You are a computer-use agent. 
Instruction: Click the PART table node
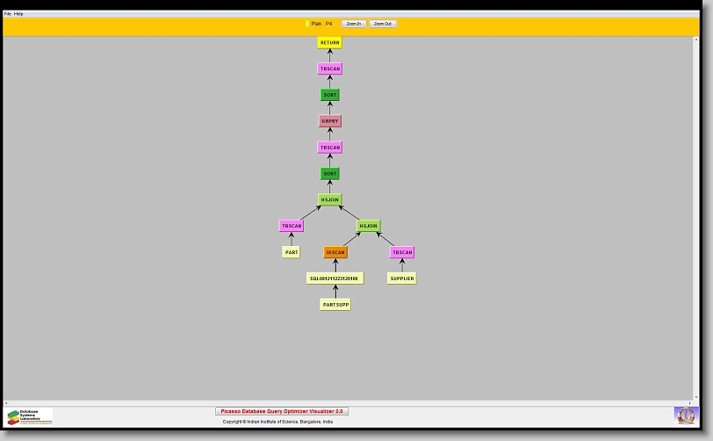click(292, 252)
